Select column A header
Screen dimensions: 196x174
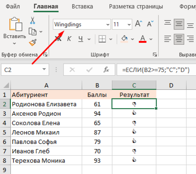tap(46, 85)
